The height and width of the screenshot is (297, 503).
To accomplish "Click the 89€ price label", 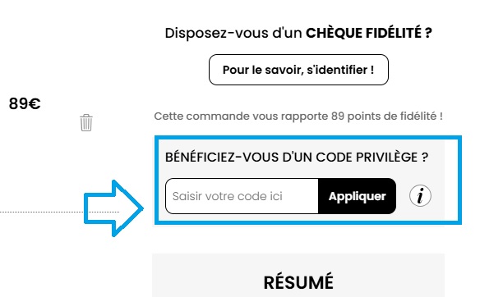I will pos(25,103).
